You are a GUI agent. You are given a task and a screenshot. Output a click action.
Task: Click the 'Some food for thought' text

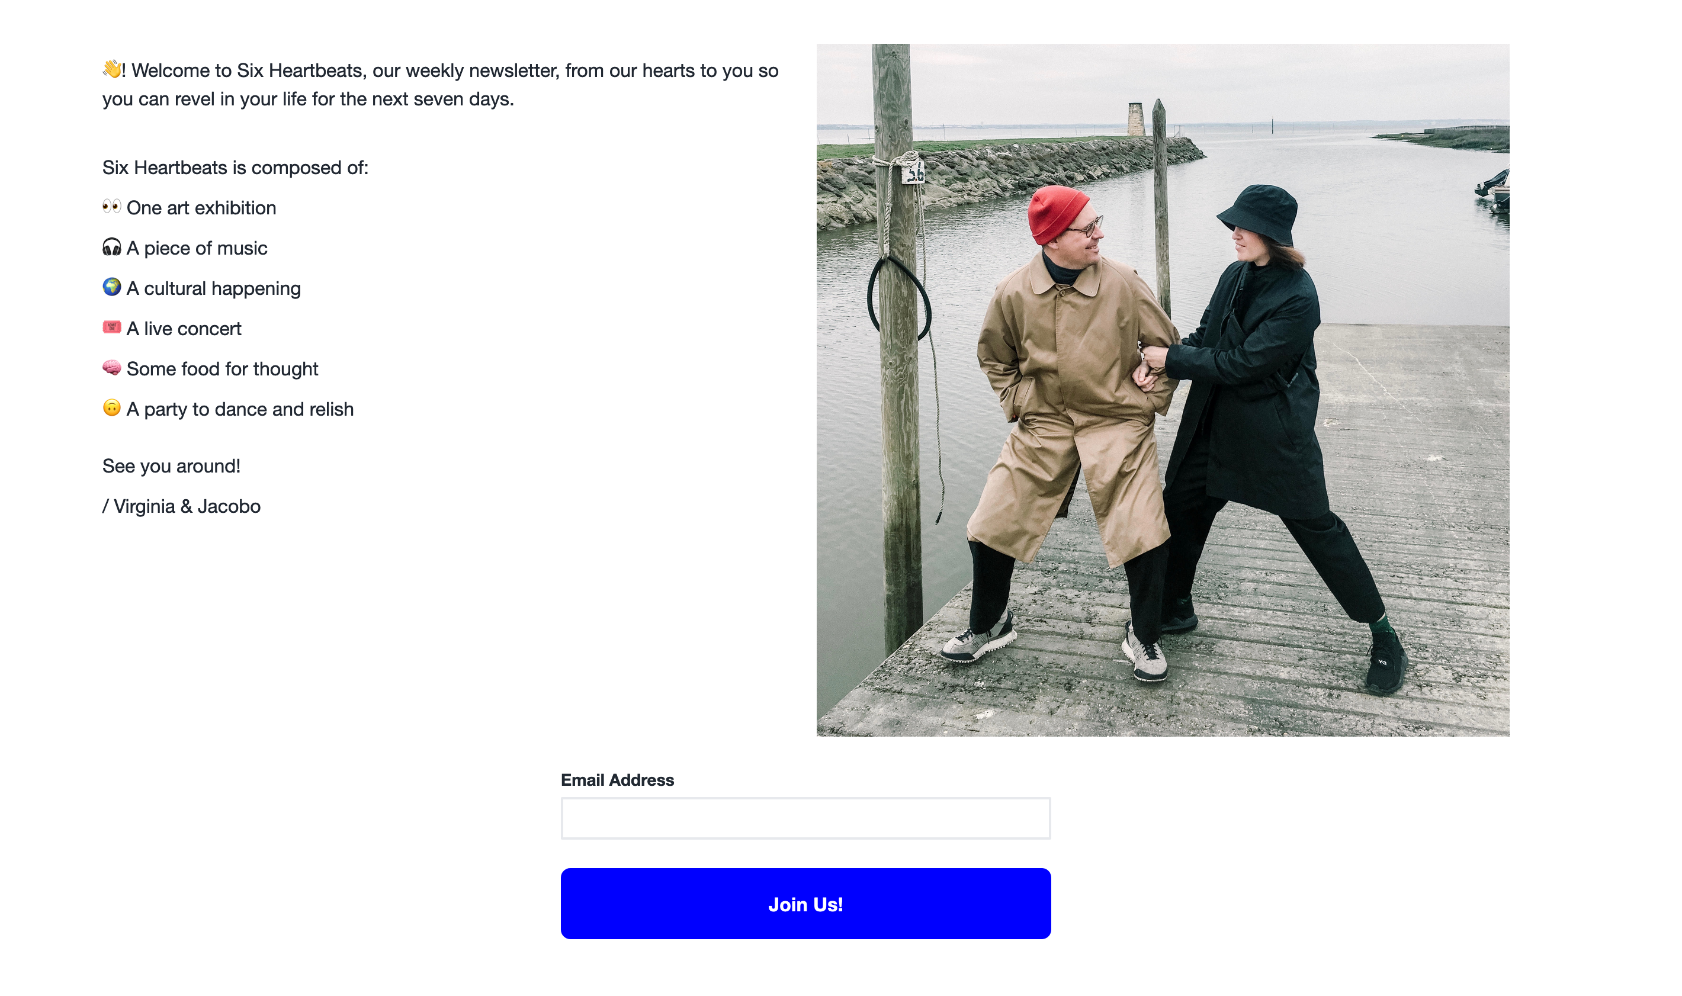pos(222,369)
